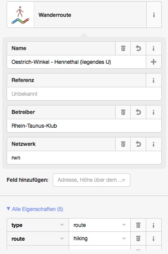The width and height of the screenshot is (168, 254).
Task: Open the hiking value dropdown arrow
Action: pos(124,238)
